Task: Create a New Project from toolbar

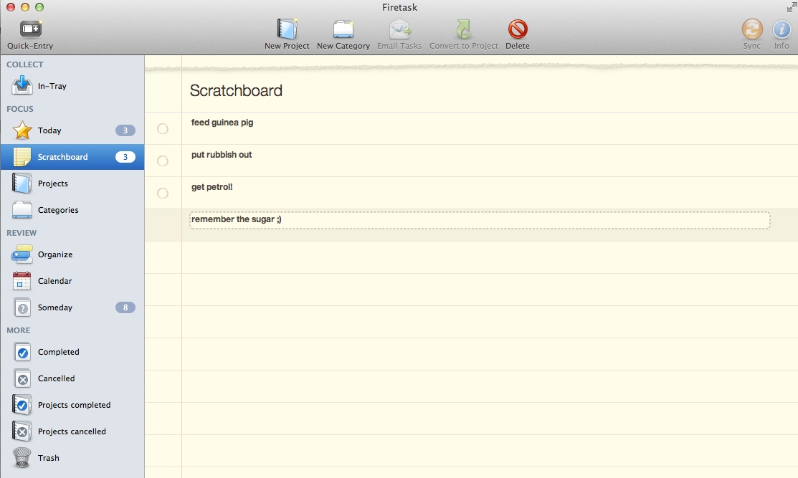Action: [x=287, y=29]
